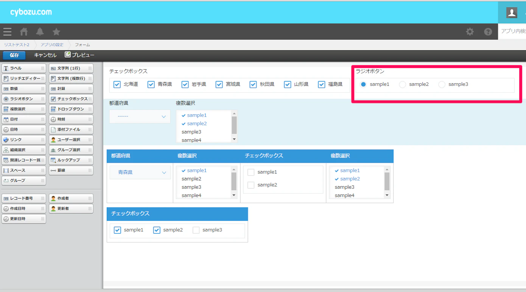Screen dimensions: 526x292
Task: Pick the 数値 field from the palette
Action: pyautogui.click(x=24, y=89)
